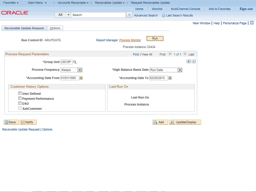The width and height of the screenshot is (256, 192).
Task: Click the Request Receivables Update breadcrumb
Action: click(150, 3)
